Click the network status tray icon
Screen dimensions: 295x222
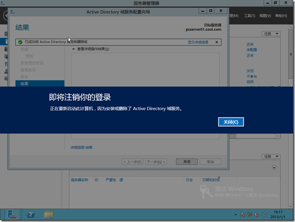tap(250, 215)
